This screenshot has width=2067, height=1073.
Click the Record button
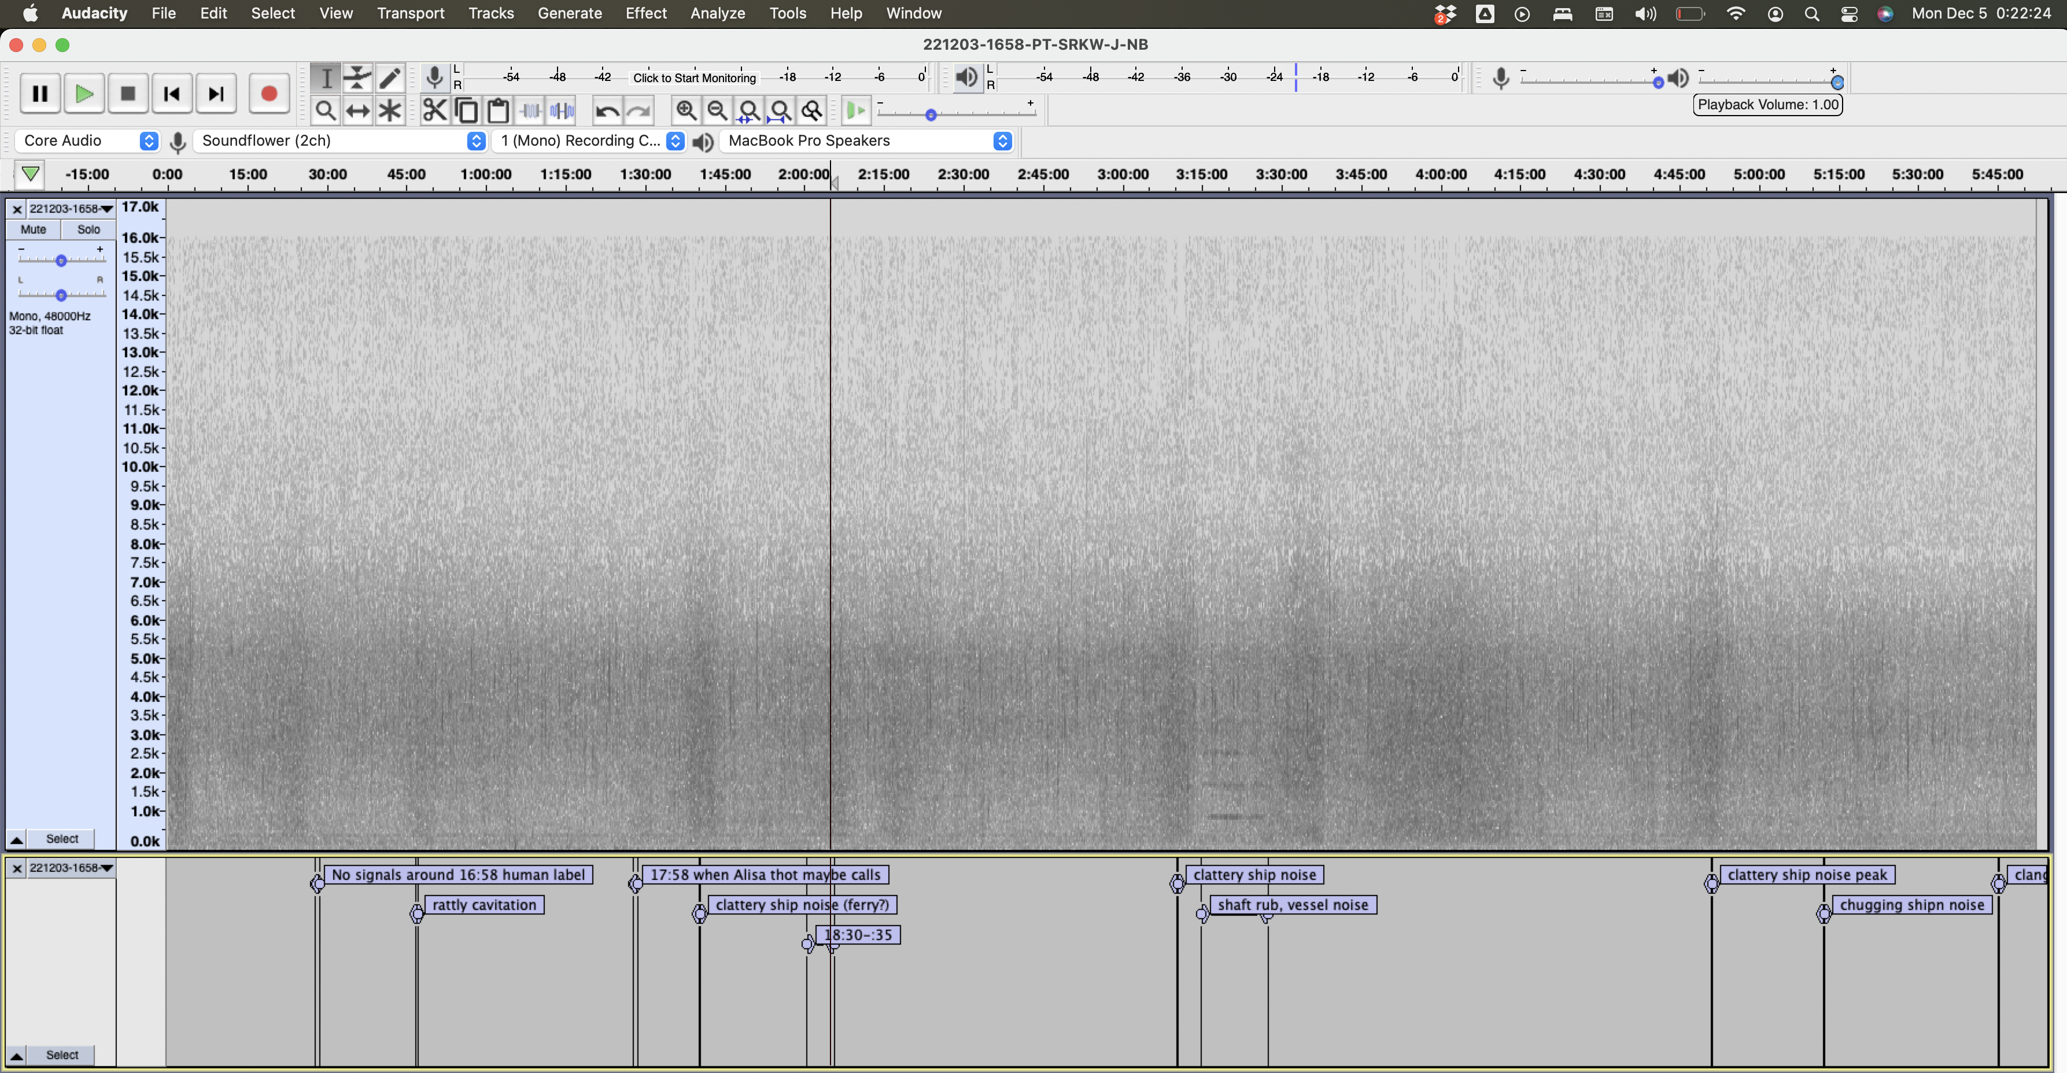pyautogui.click(x=269, y=94)
